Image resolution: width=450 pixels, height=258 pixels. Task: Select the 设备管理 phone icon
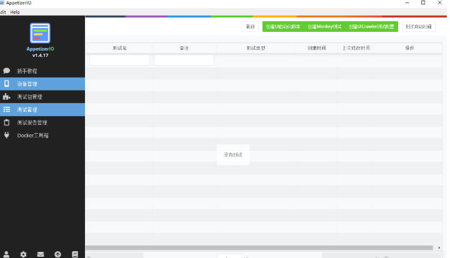click(7, 84)
